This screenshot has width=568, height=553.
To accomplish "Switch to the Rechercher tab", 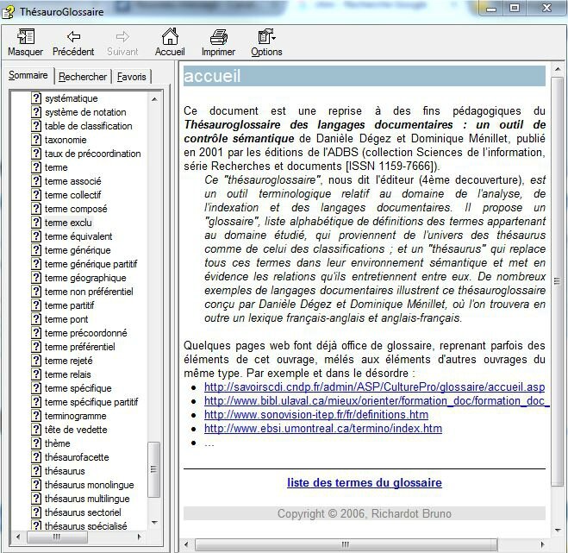I will click(x=83, y=77).
